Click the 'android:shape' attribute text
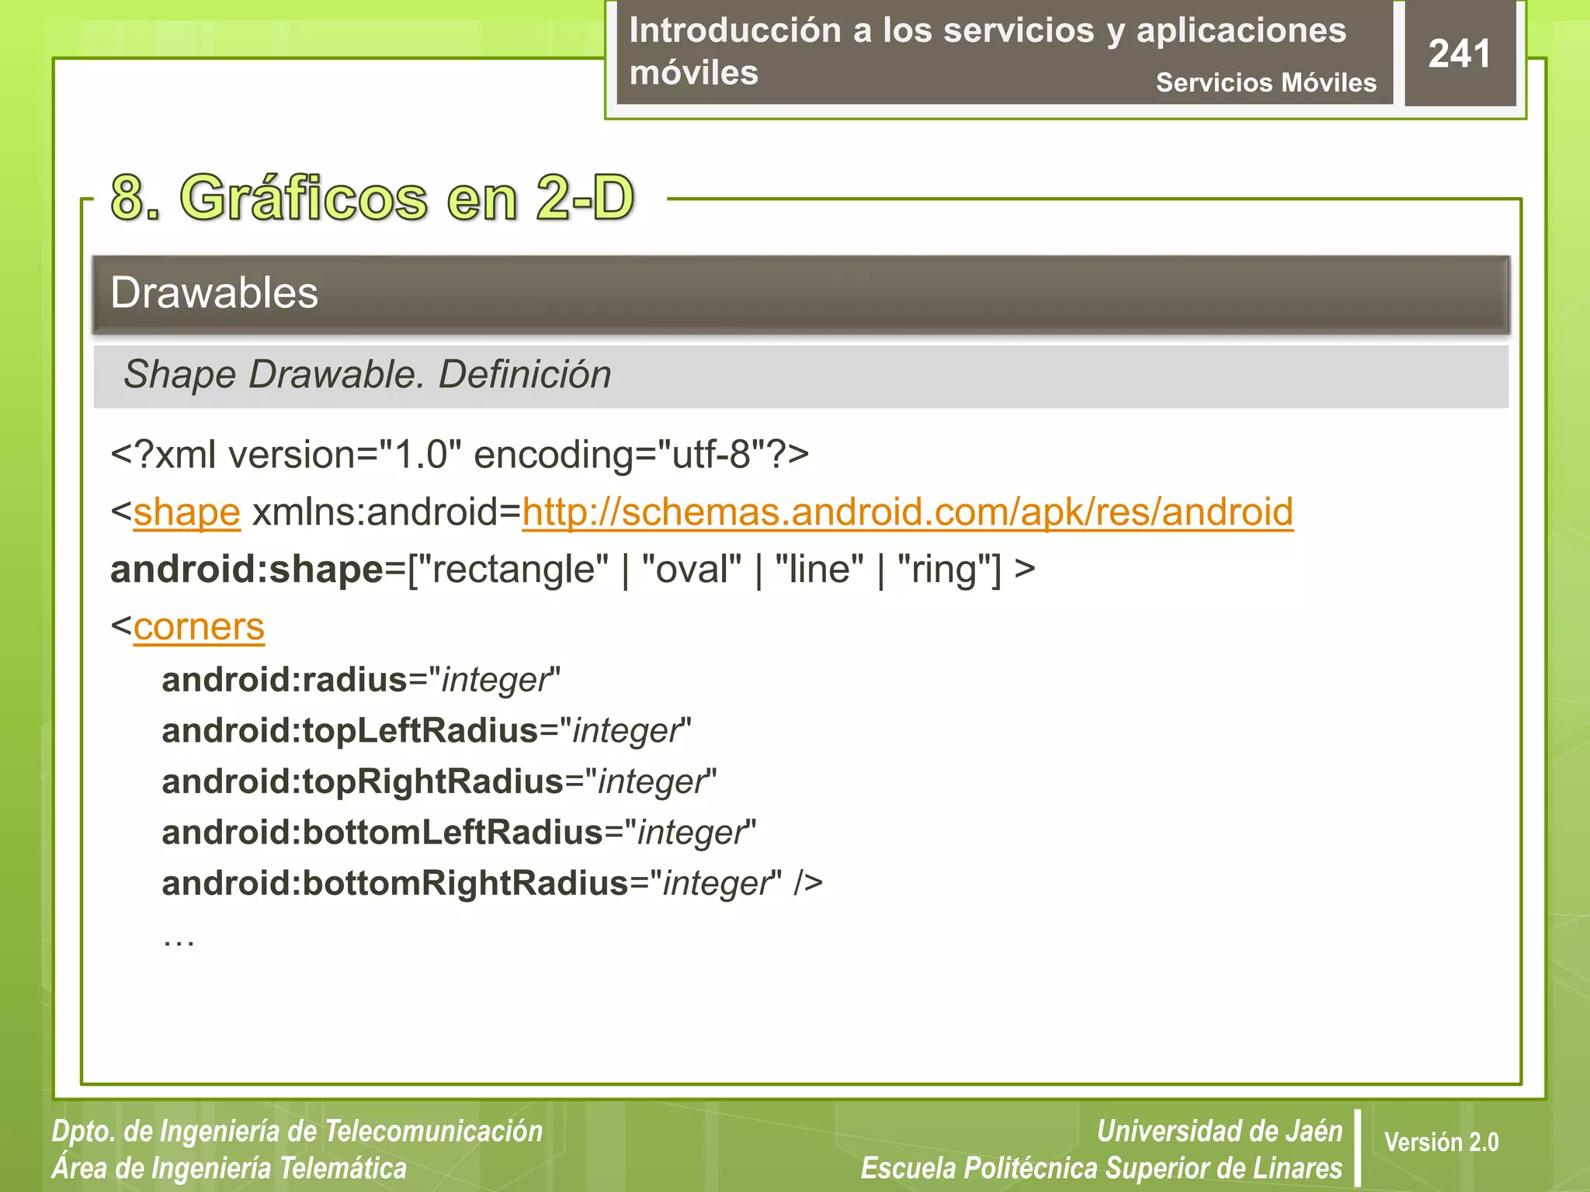The height and width of the screenshot is (1192, 1590). pyautogui.click(x=247, y=570)
